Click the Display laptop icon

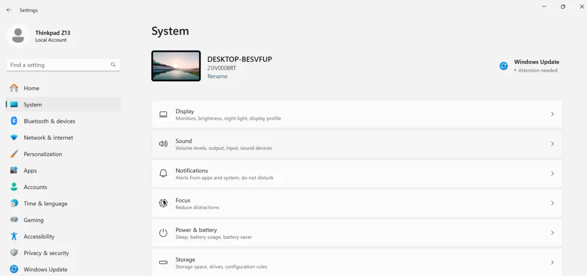point(163,115)
